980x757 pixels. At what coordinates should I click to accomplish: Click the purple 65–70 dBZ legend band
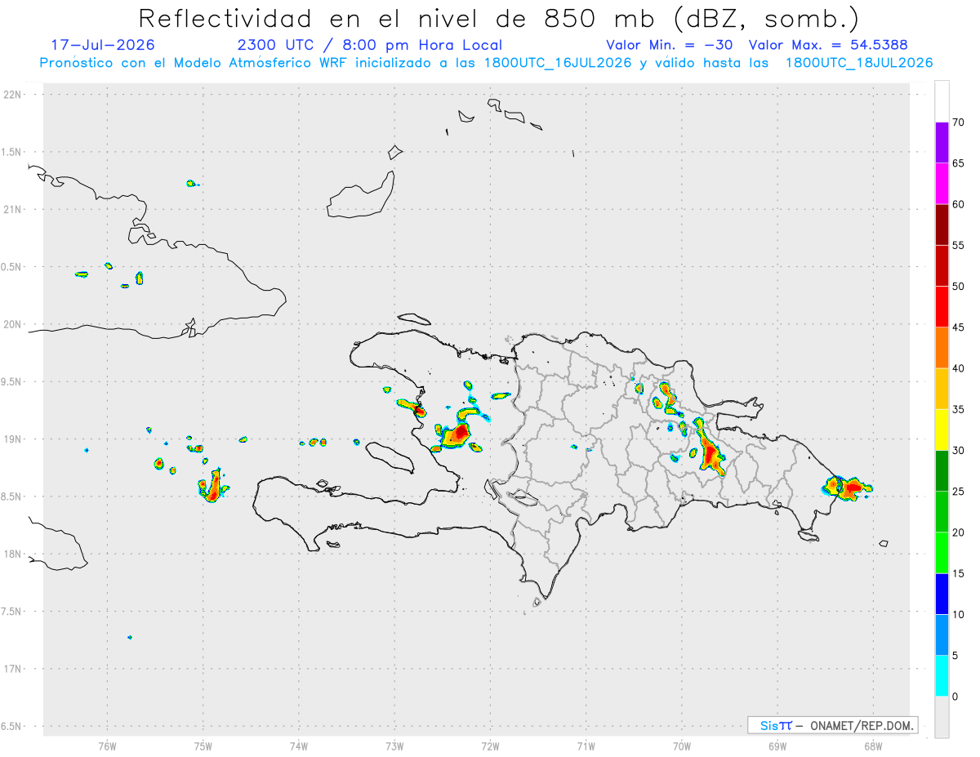click(942, 143)
